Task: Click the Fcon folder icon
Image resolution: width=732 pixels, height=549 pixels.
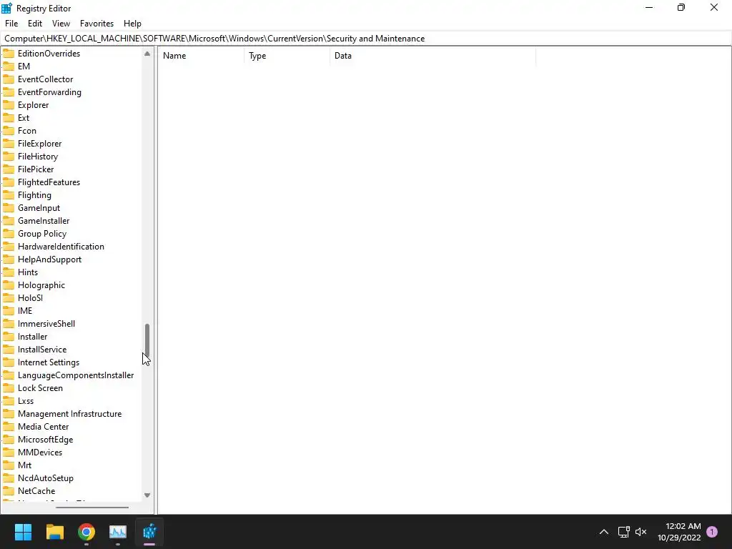Action: pos(9,131)
